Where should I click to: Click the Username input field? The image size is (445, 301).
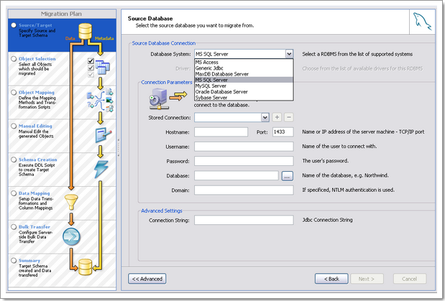244,147
